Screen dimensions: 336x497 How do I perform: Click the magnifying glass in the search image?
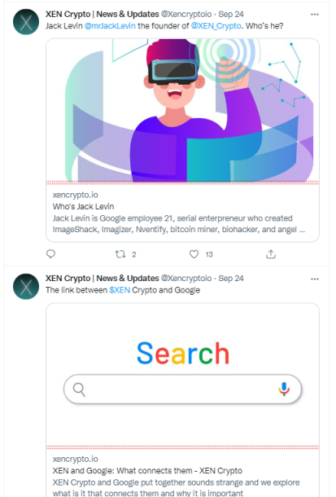point(79,389)
